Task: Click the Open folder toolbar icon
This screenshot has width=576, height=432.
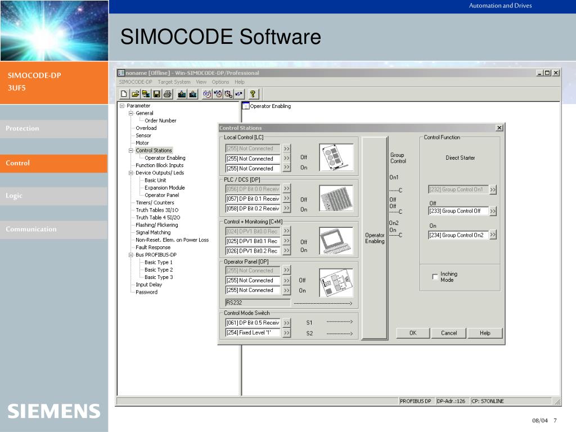Action: [x=135, y=94]
